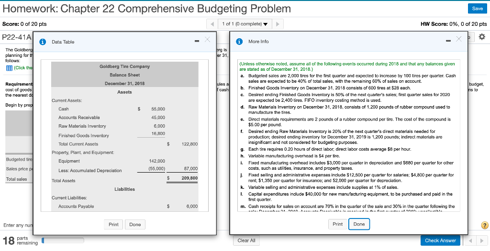Minimize the Data Table dialog
This screenshot has width=490, height=251.
click(x=197, y=41)
